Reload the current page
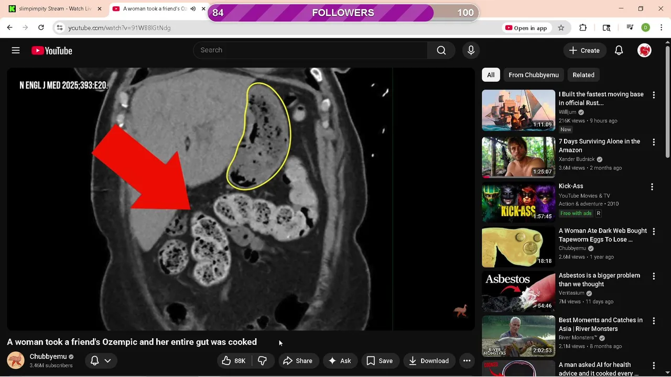 [41, 28]
